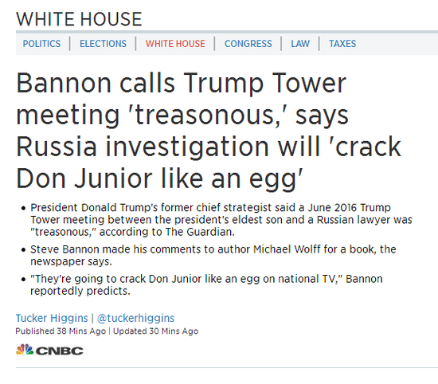Click author name Tucker Higgins
Viewport: 438px width, 384px height.
(x=52, y=318)
